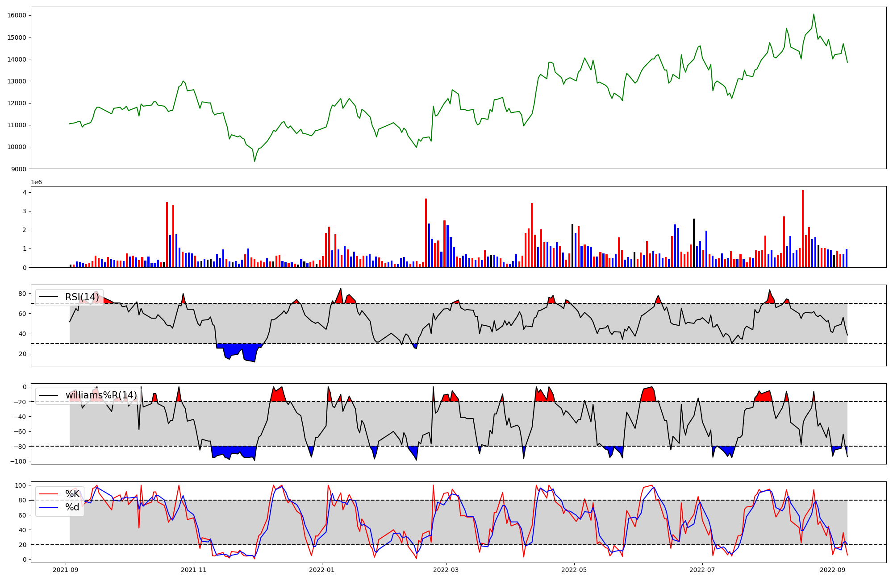
Task: Select the 2022-01 date tick label
Action: [x=322, y=570]
